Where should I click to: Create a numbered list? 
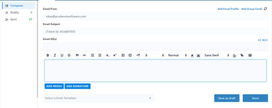coord(93,55)
